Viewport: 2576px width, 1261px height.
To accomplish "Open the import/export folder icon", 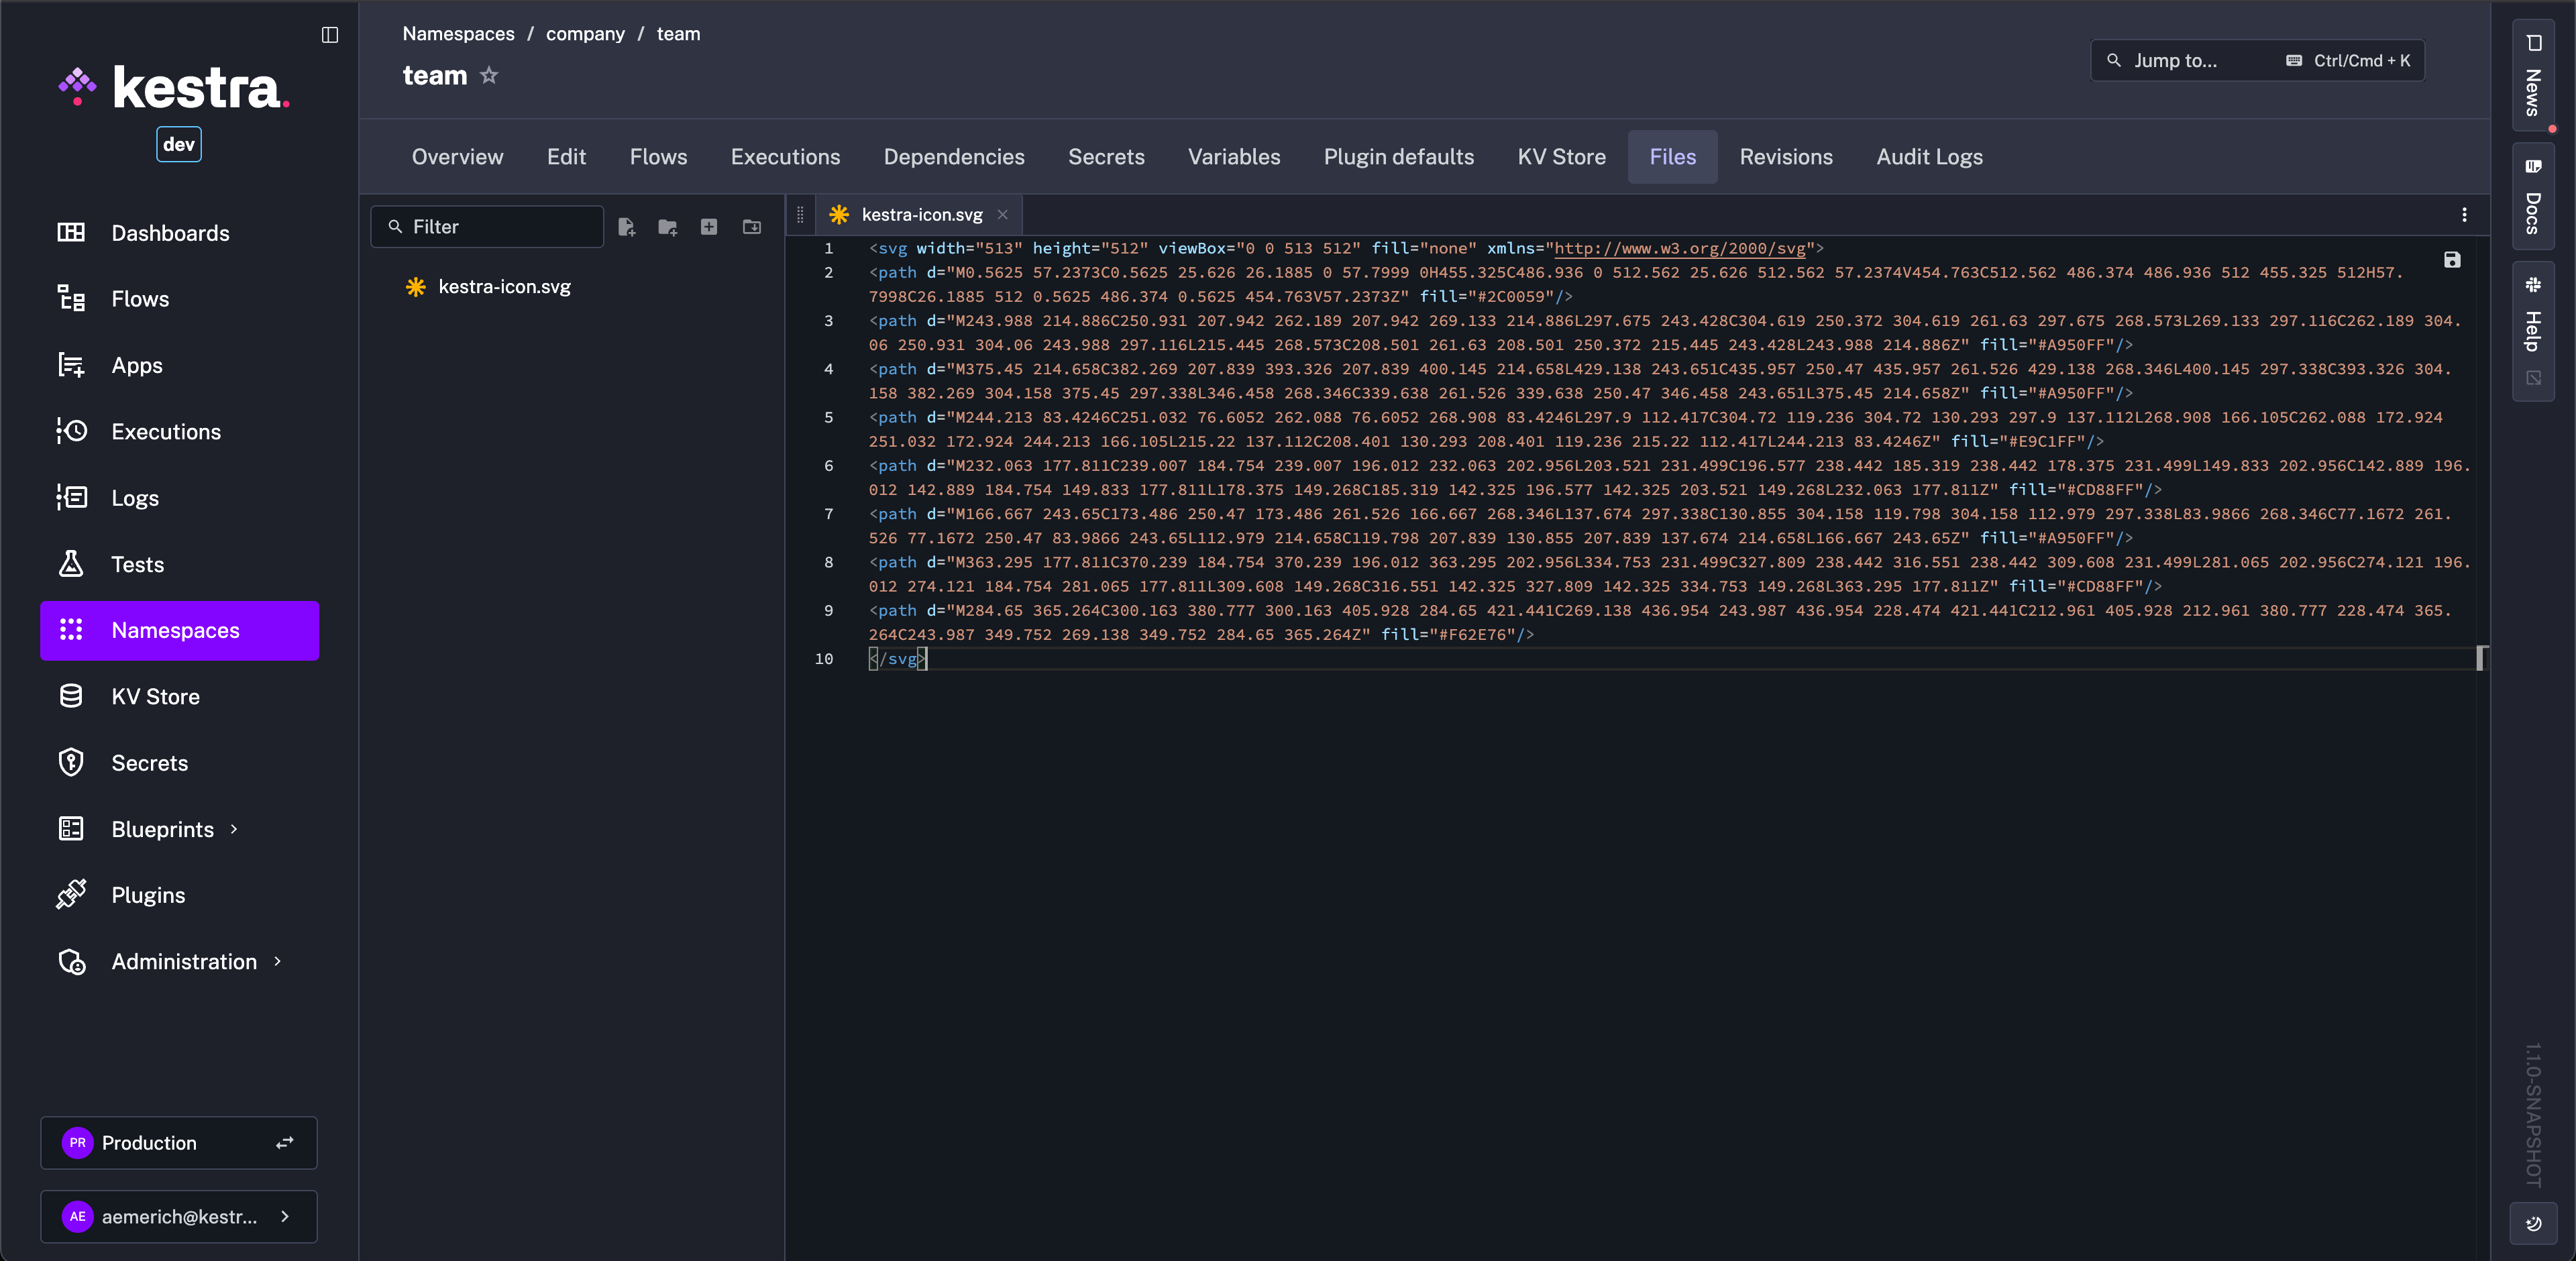I will pos(751,227).
